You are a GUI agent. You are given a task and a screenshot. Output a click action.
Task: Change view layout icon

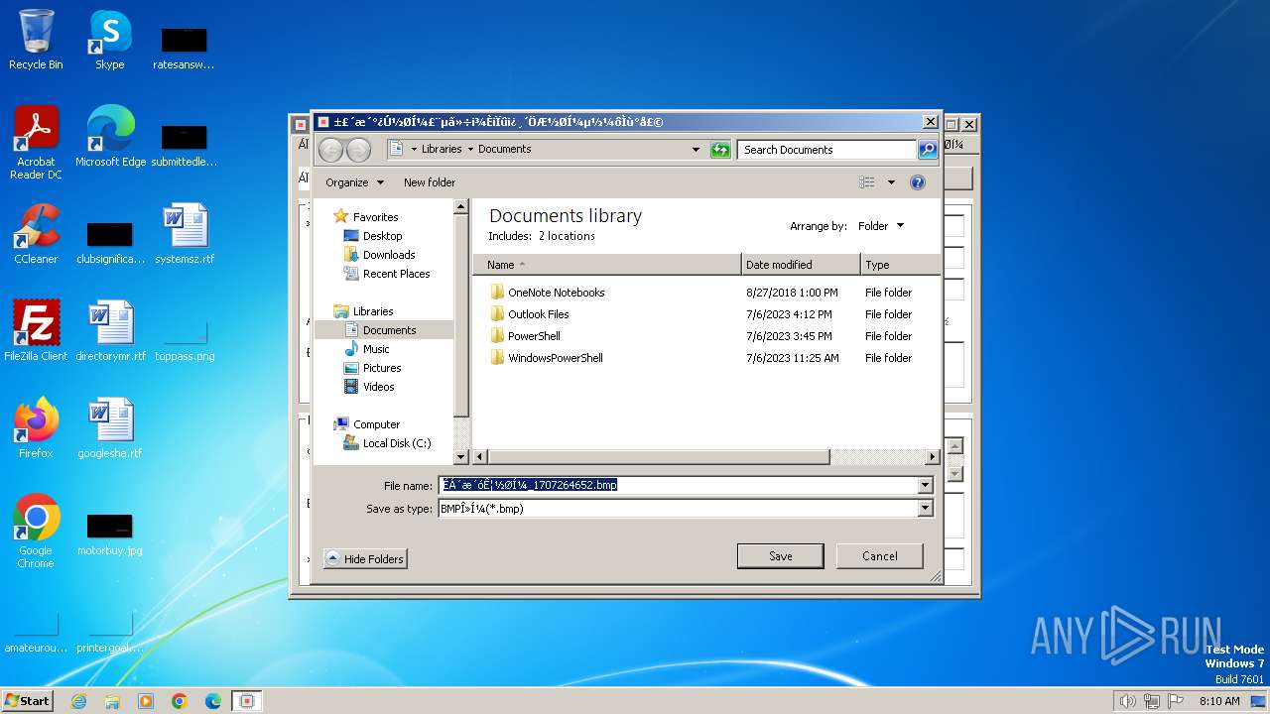(867, 182)
